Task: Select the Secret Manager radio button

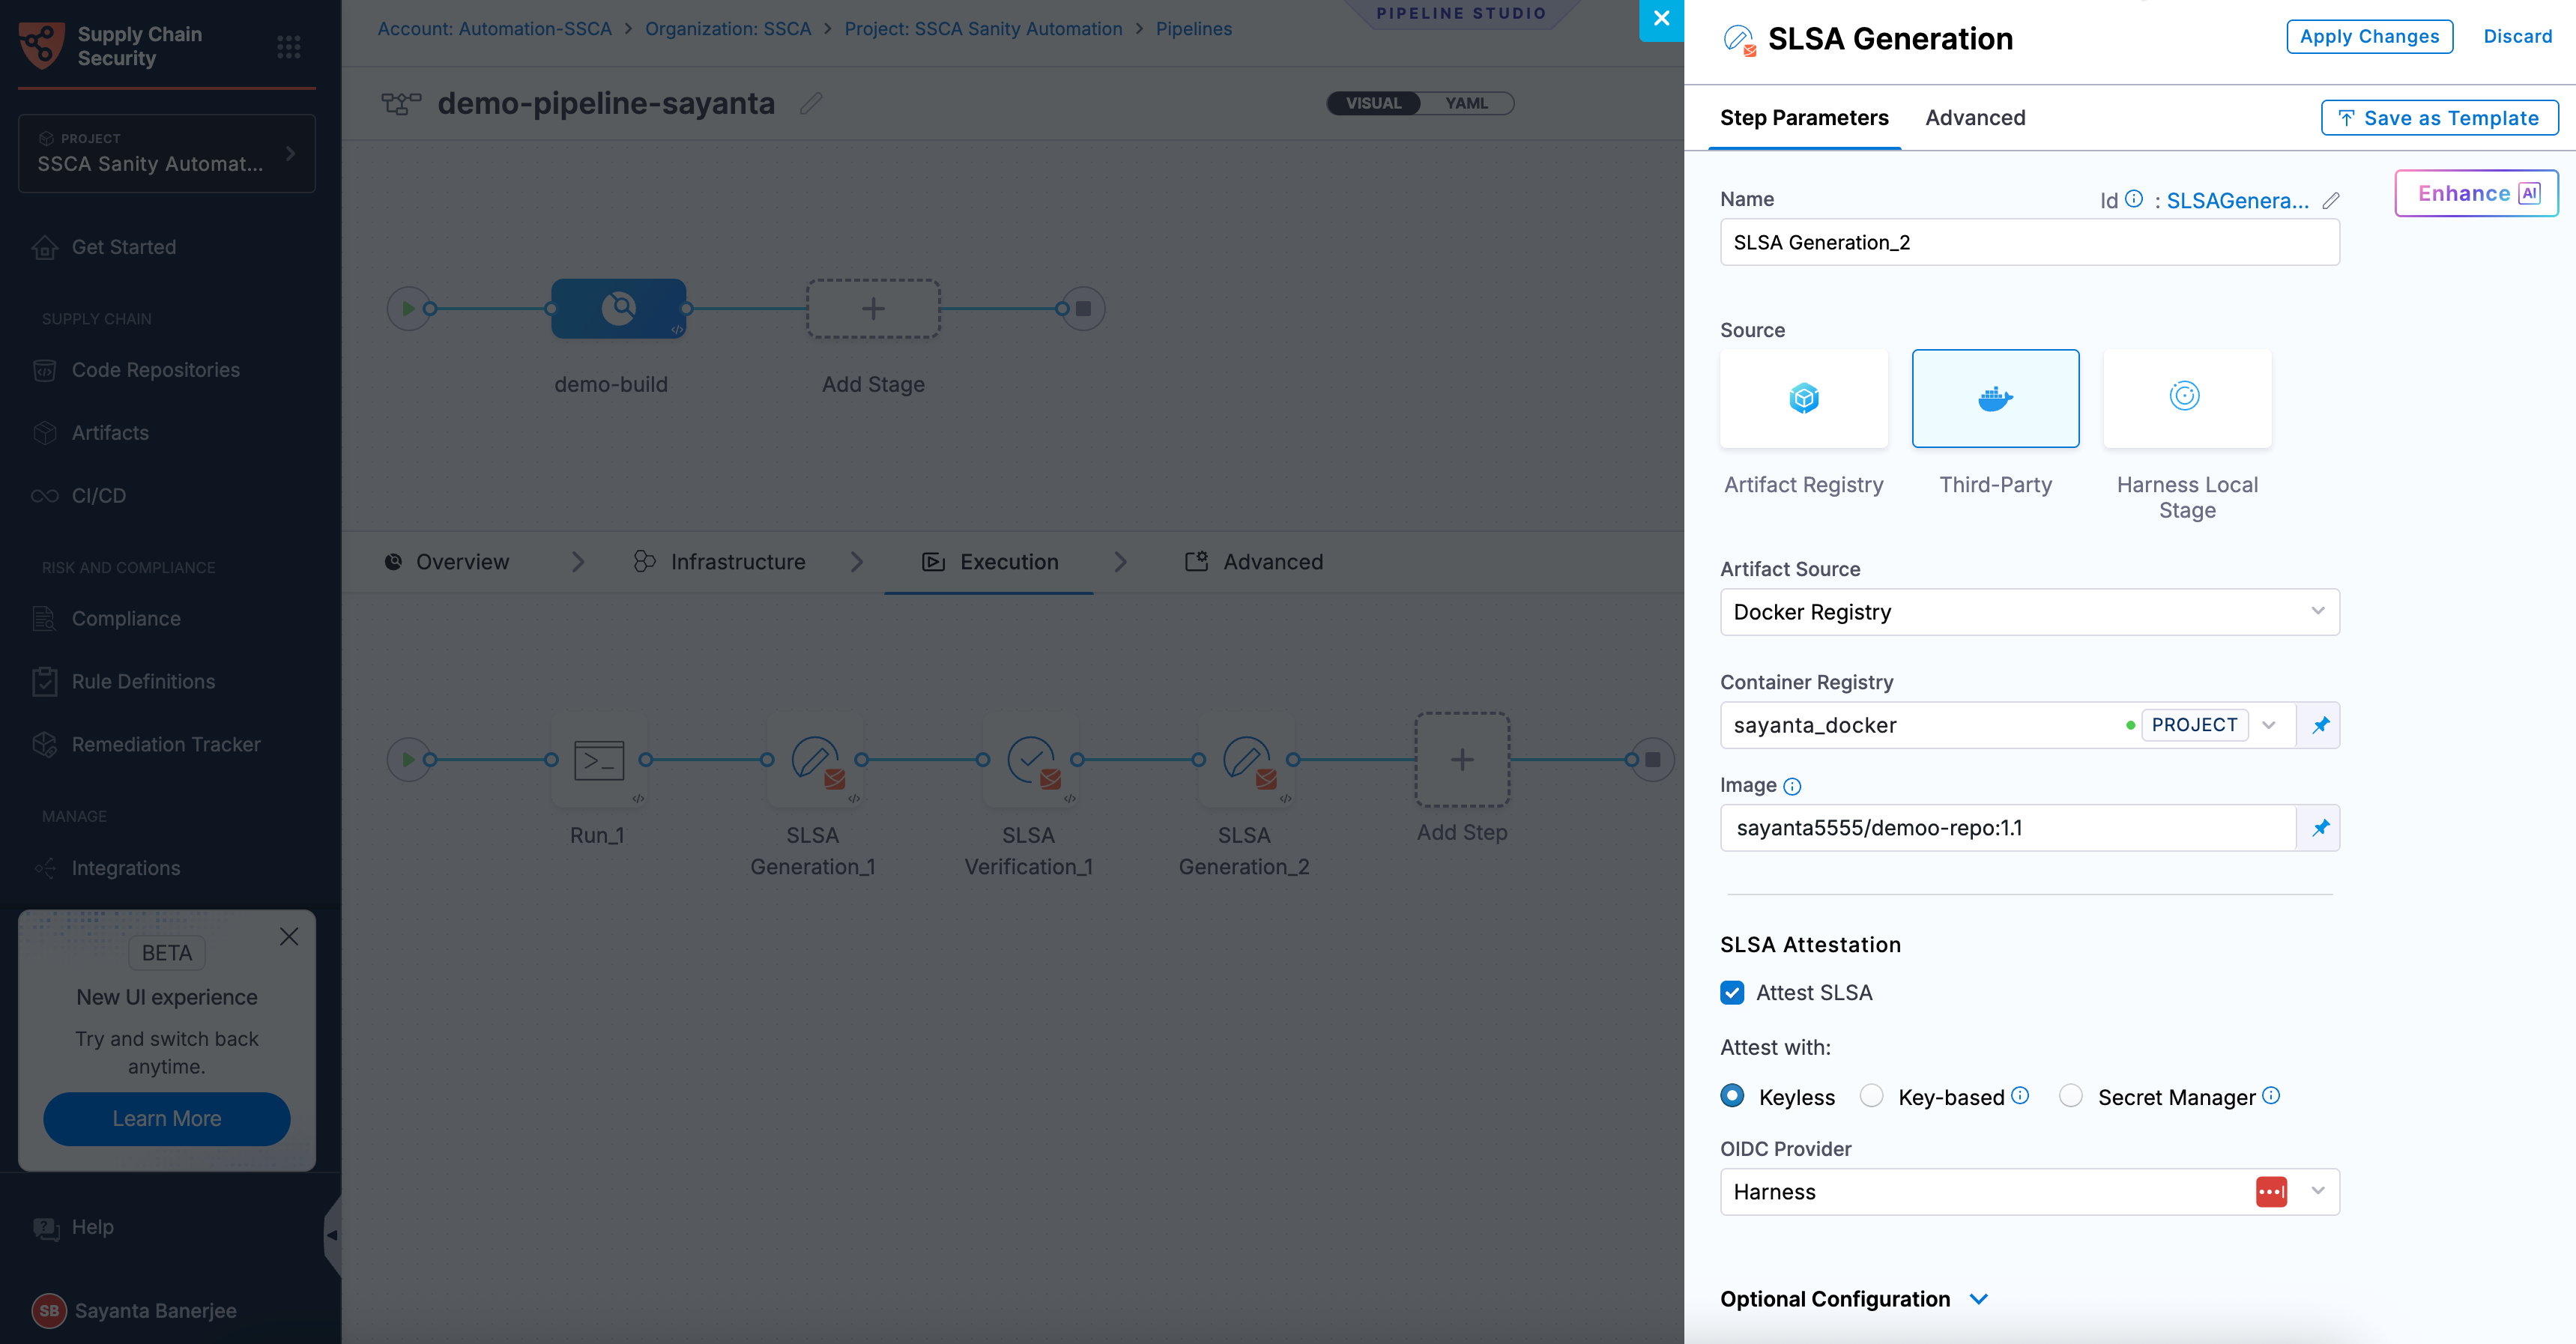Action: [2070, 1096]
